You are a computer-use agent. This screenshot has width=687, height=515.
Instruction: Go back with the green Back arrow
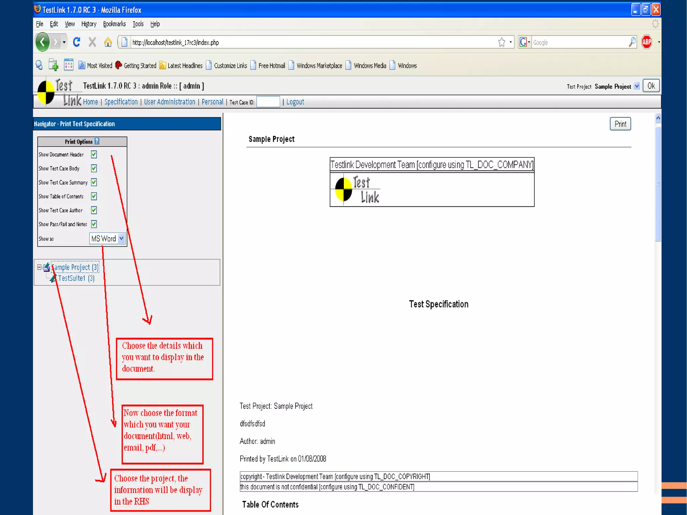(43, 42)
